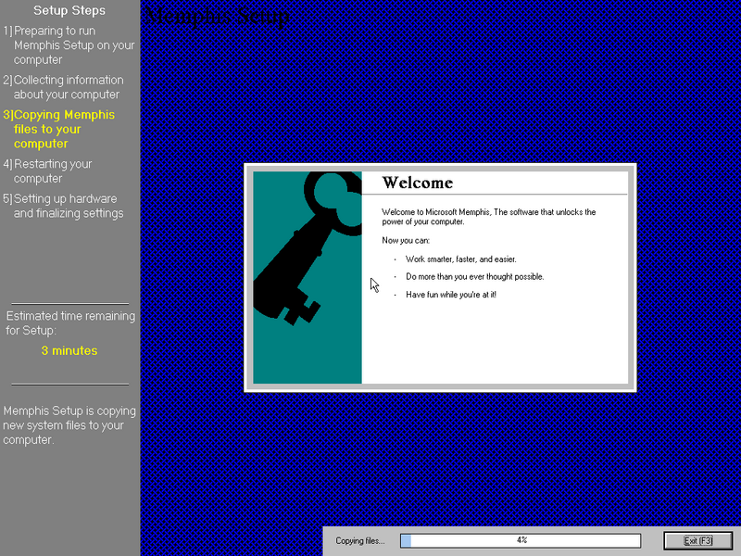Click the 'Now you can:' line
Viewport: 741px width, 556px height.
[x=406, y=240]
